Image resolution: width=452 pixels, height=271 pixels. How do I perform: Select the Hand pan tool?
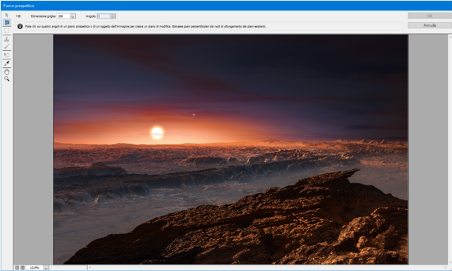click(6, 71)
